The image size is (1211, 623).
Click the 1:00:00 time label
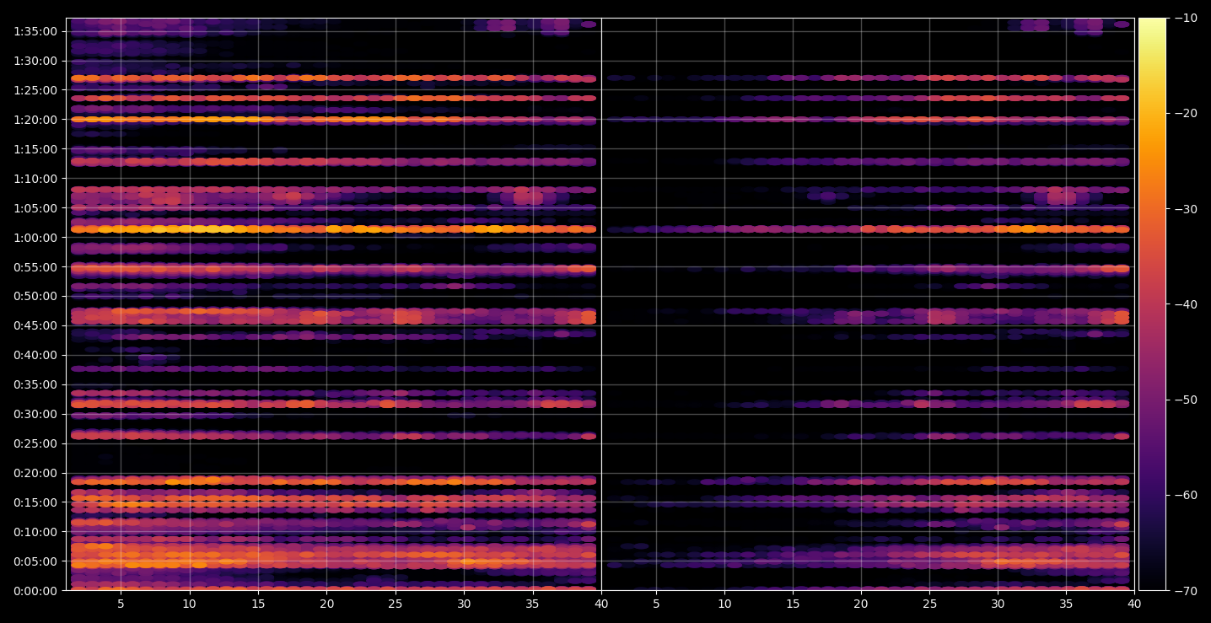click(35, 238)
